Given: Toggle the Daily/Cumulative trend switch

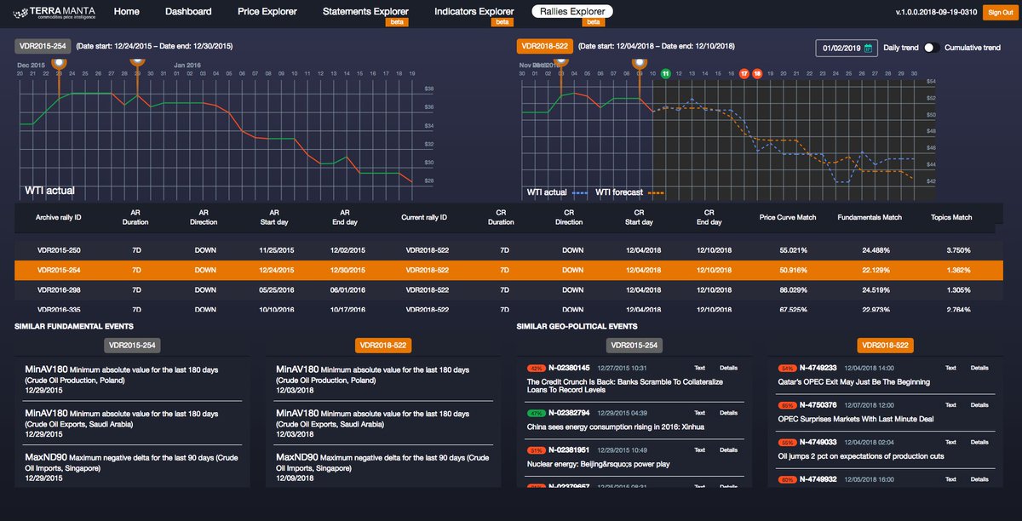Looking at the screenshot, I should click(x=932, y=48).
